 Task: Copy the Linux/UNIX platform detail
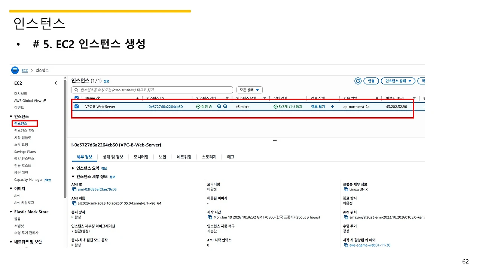345,189
